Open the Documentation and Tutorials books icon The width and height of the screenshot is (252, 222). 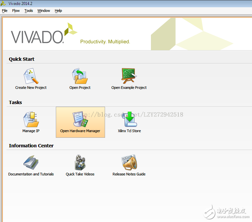31,163
